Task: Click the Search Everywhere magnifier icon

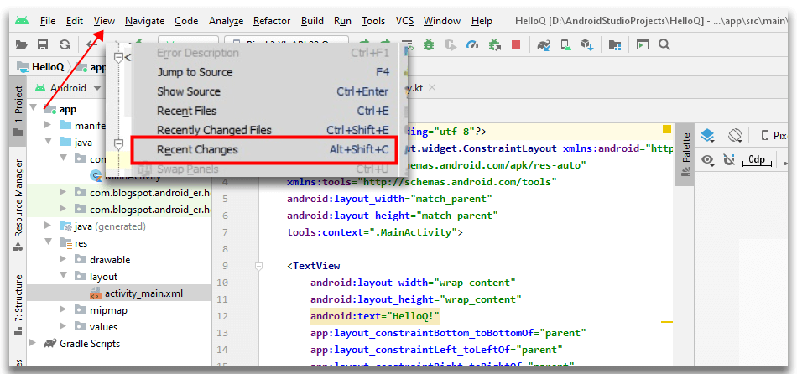Action: [x=664, y=44]
